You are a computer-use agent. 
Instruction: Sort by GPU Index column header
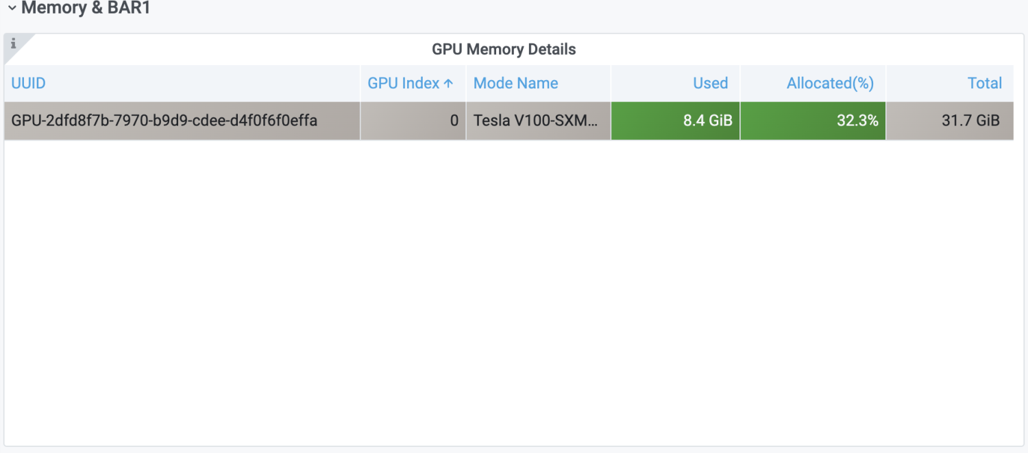tap(403, 83)
